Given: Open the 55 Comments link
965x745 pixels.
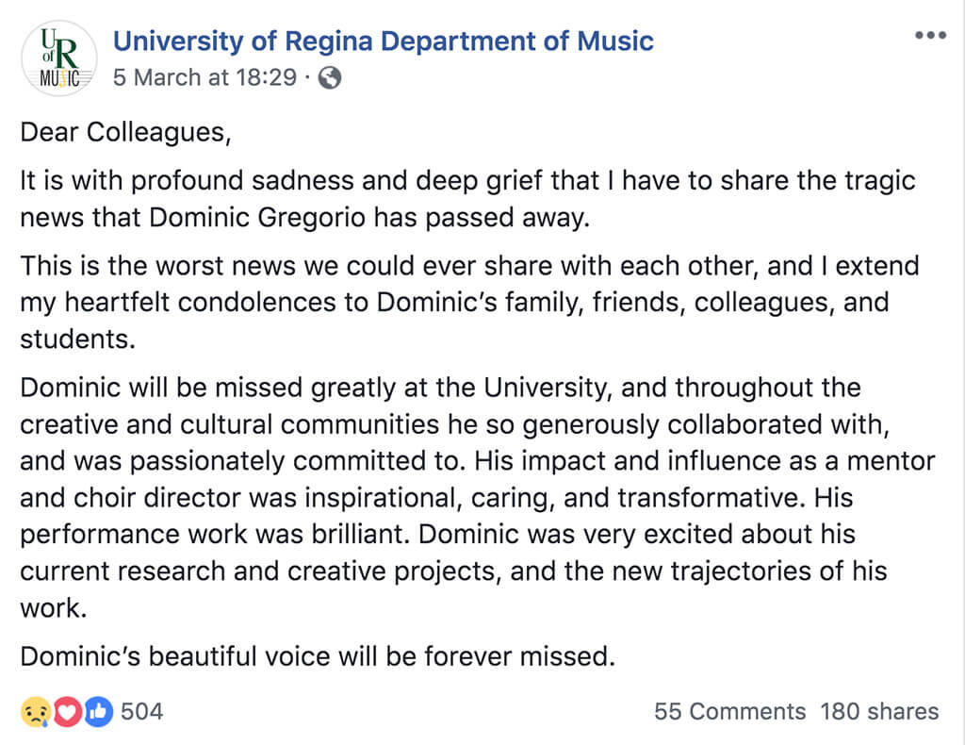Looking at the screenshot, I should [x=729, y=711].
